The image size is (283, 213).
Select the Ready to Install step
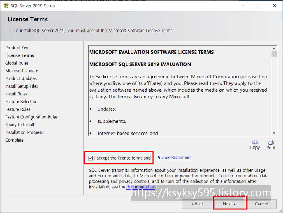click(x=20, y=125)
